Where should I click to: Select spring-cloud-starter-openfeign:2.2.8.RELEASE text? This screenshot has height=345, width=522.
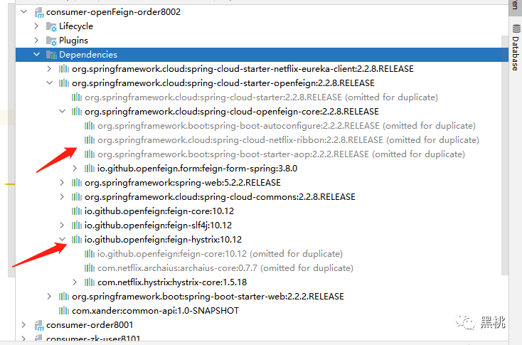pyautogui.click(x=223, y=83)
